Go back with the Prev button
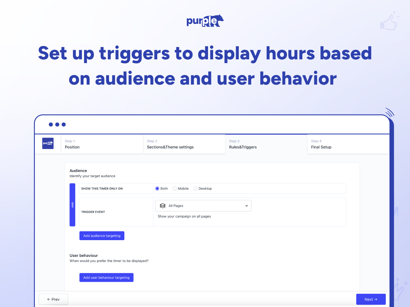This screenshot has width=410, height=307. 53,299
